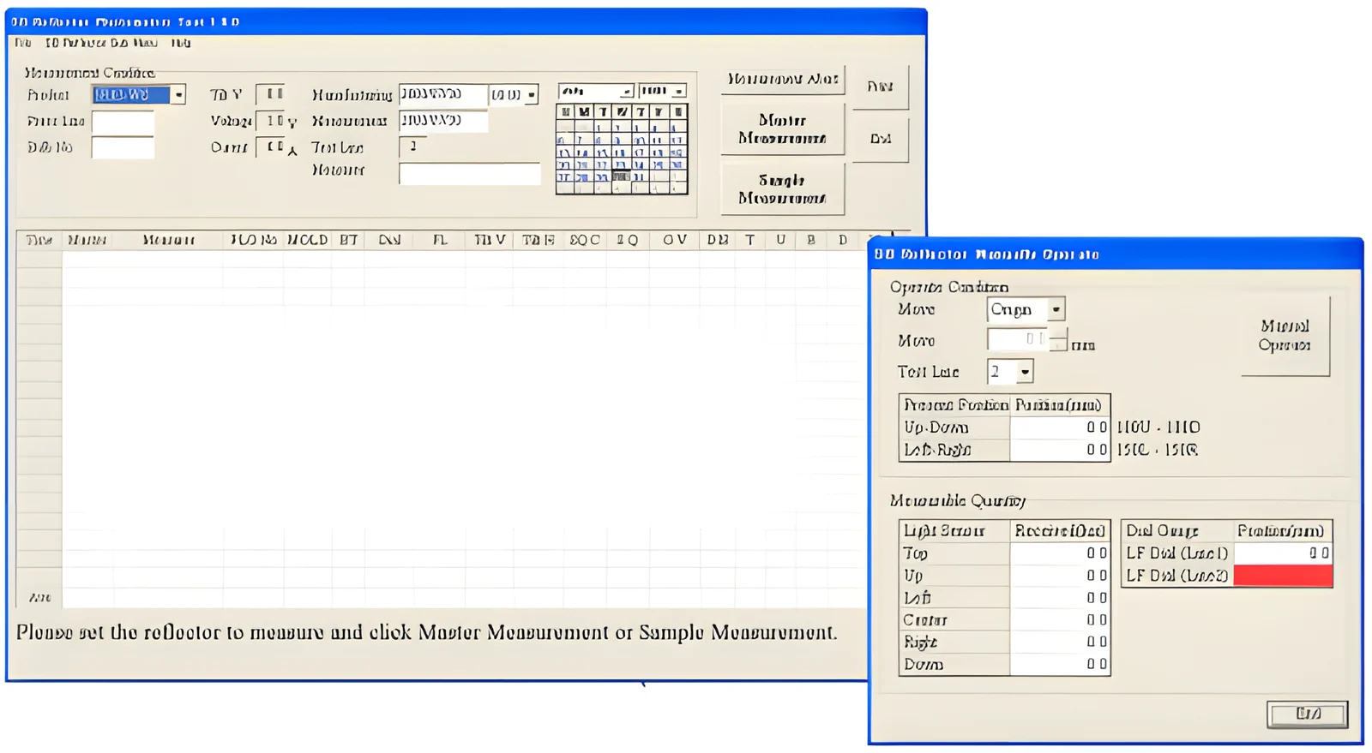Click Manual Operation in the operation dialog
1372x753 pixels.
[1285, 336]
